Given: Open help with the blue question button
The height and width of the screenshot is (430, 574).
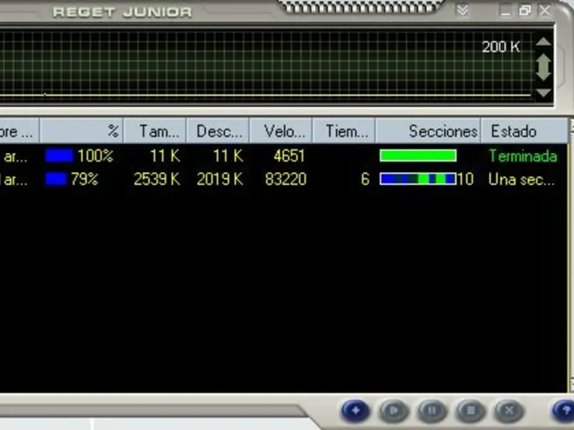Looking at the screenshot, I should click(564, 411).
